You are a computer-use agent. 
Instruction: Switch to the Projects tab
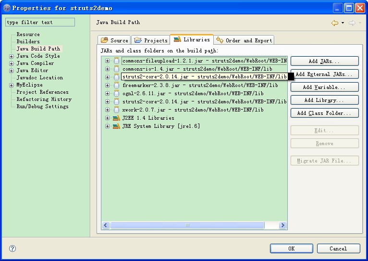151,40
